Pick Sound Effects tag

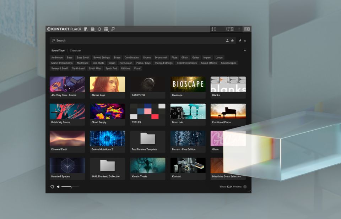click(209, 63)
